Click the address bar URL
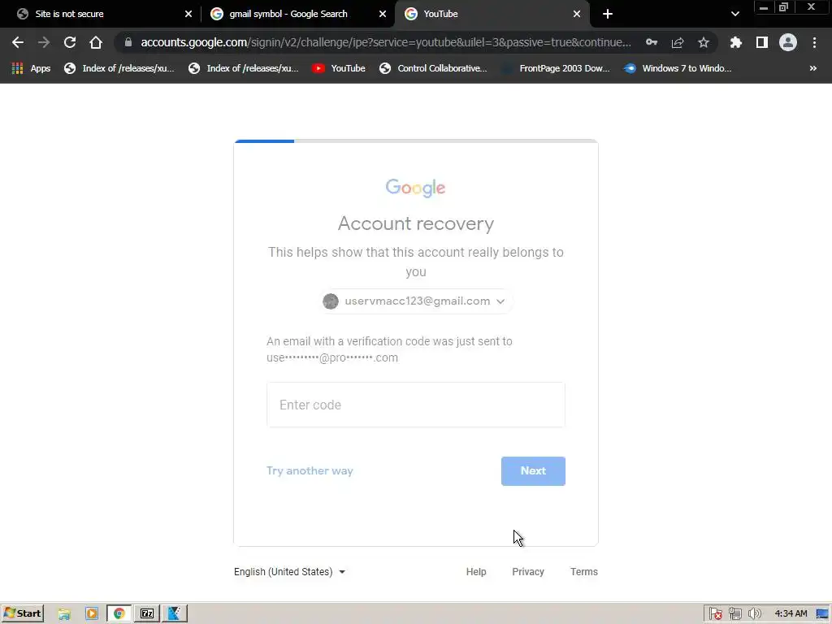 click(386, 42)
